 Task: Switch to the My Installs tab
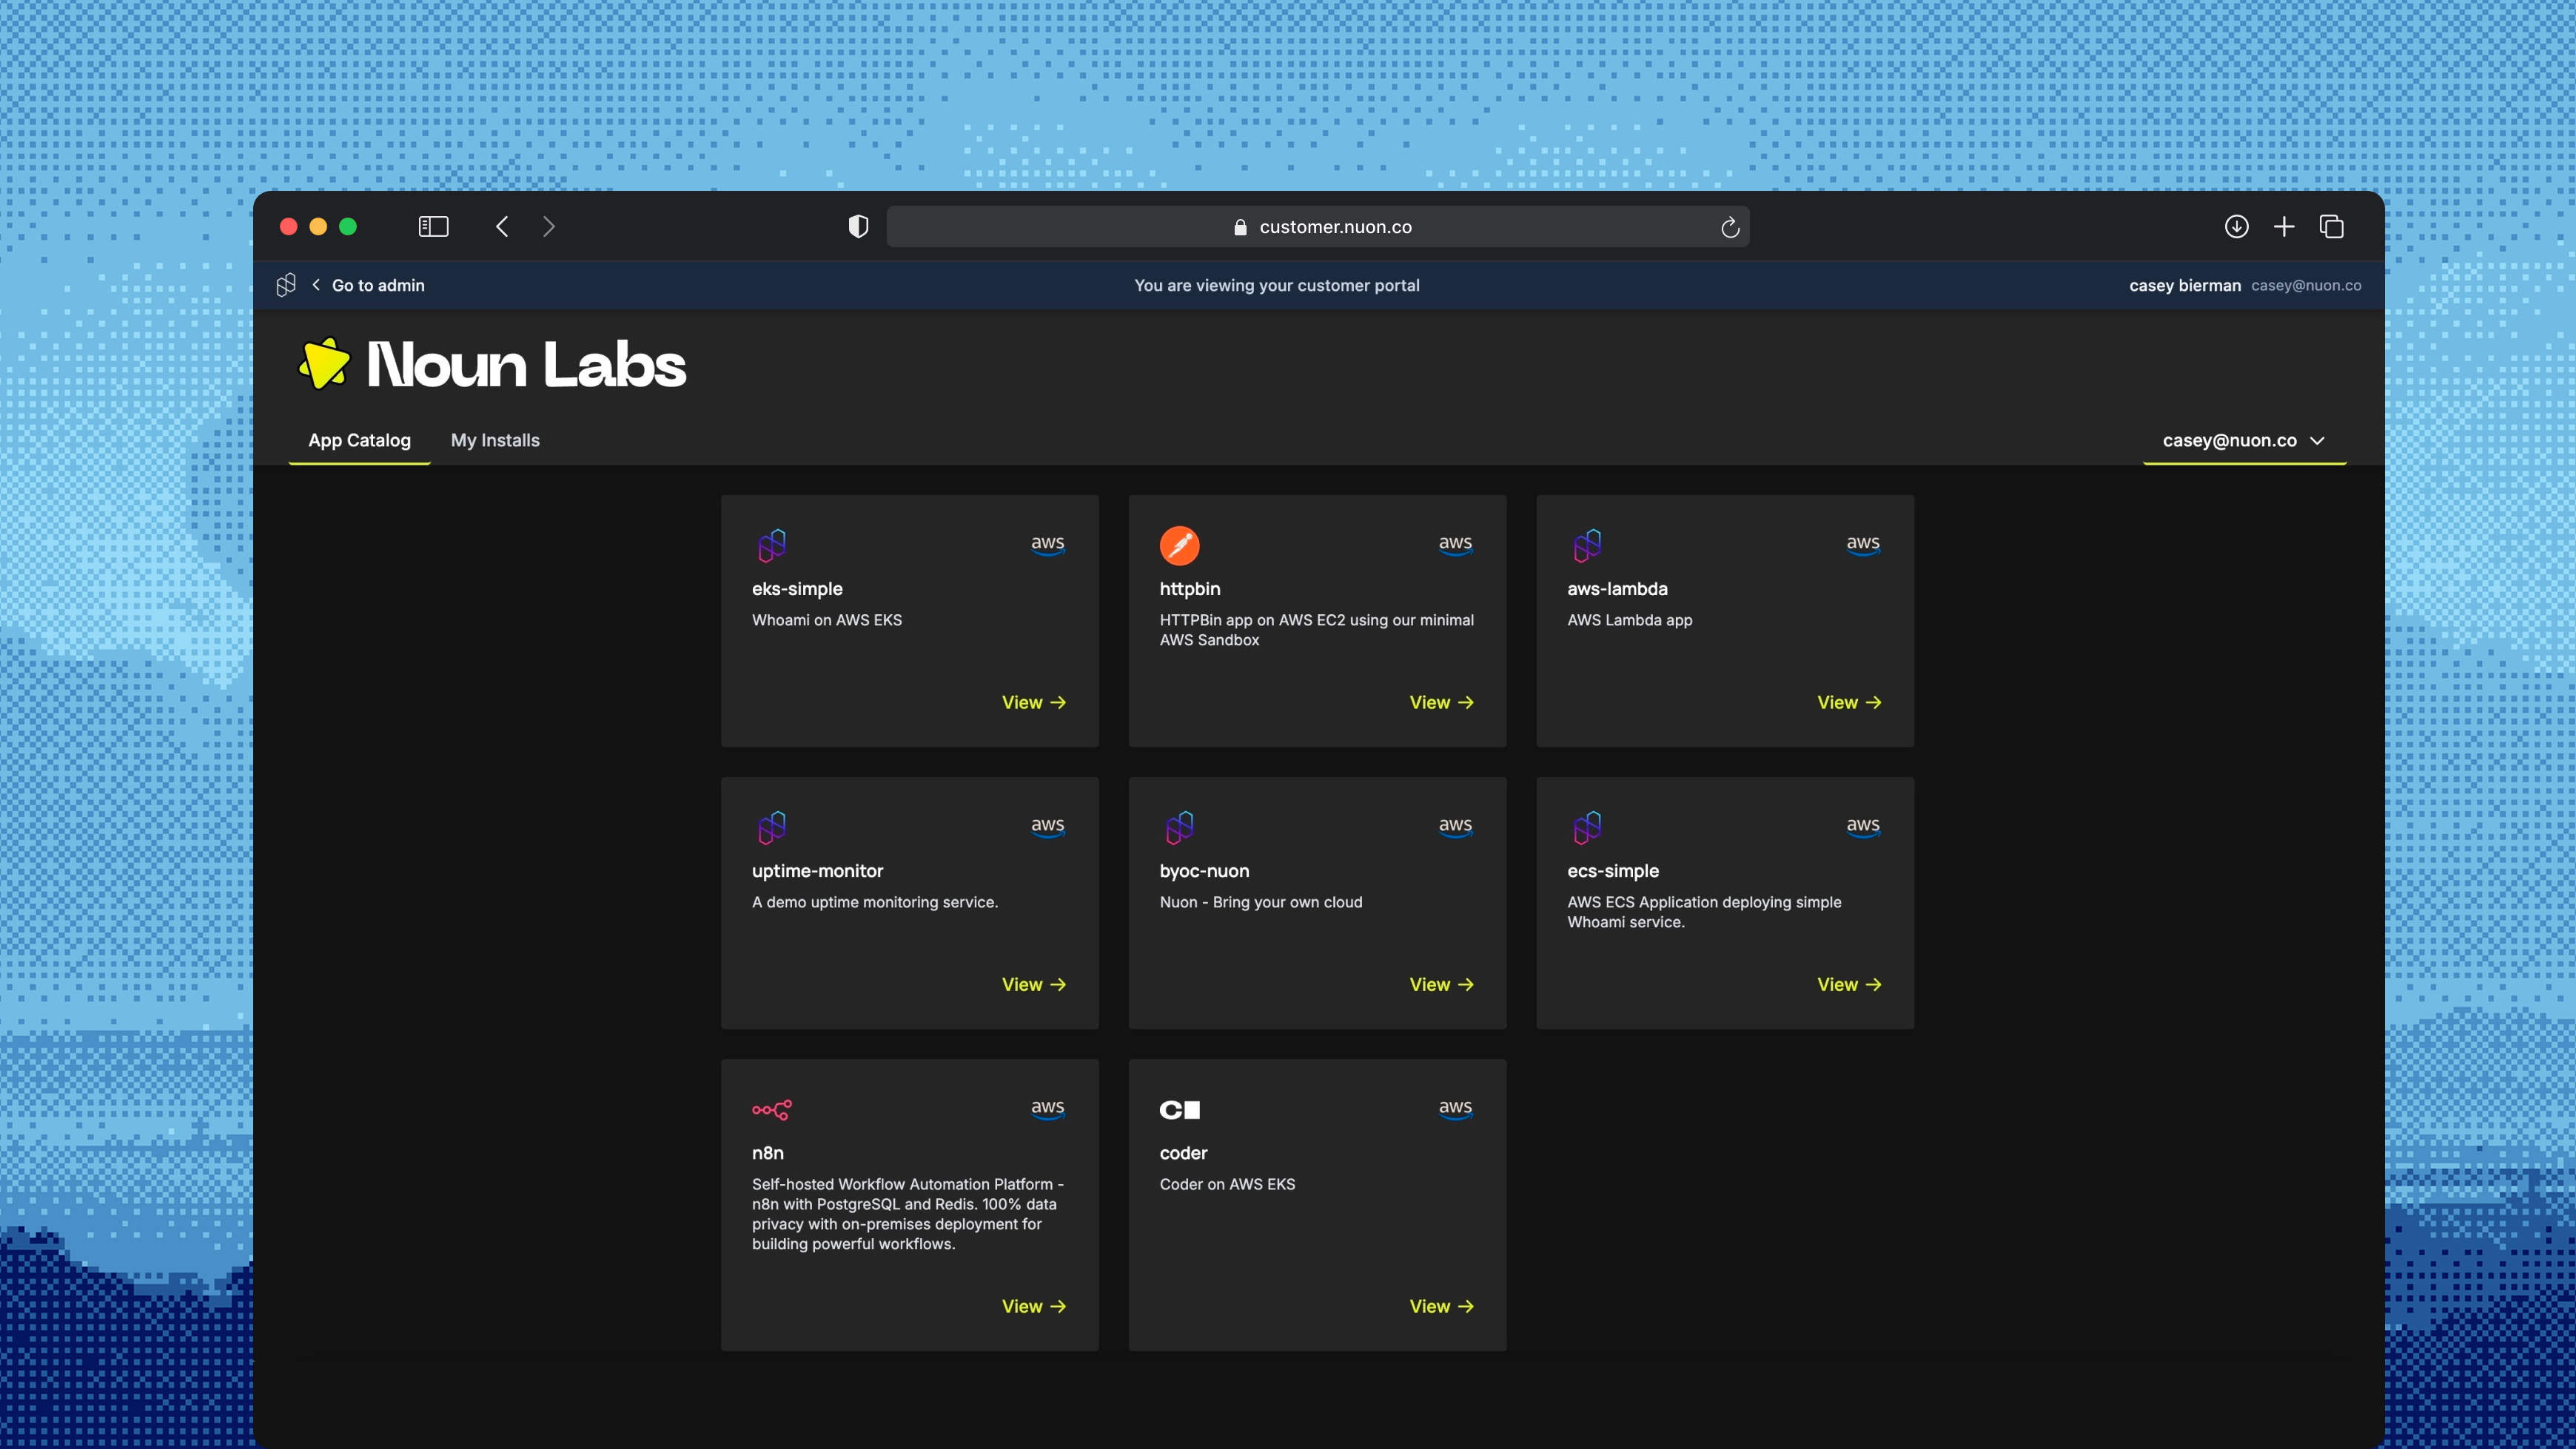495,440
